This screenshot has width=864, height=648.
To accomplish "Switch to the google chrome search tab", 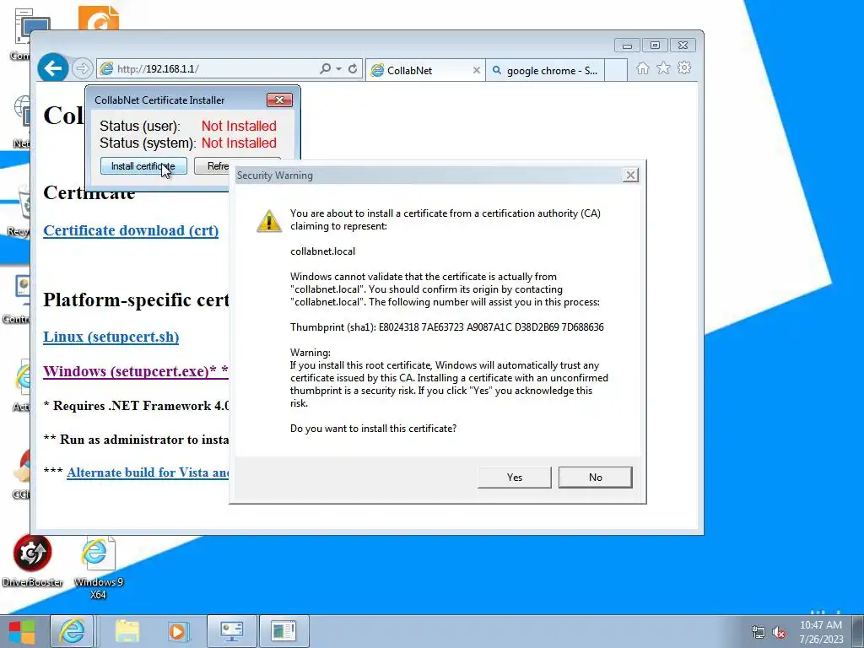I will tap(546, 71).
